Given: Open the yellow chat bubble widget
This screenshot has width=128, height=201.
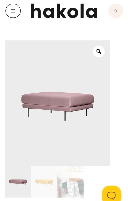Looking at the screenshot, I should point(111,194).
